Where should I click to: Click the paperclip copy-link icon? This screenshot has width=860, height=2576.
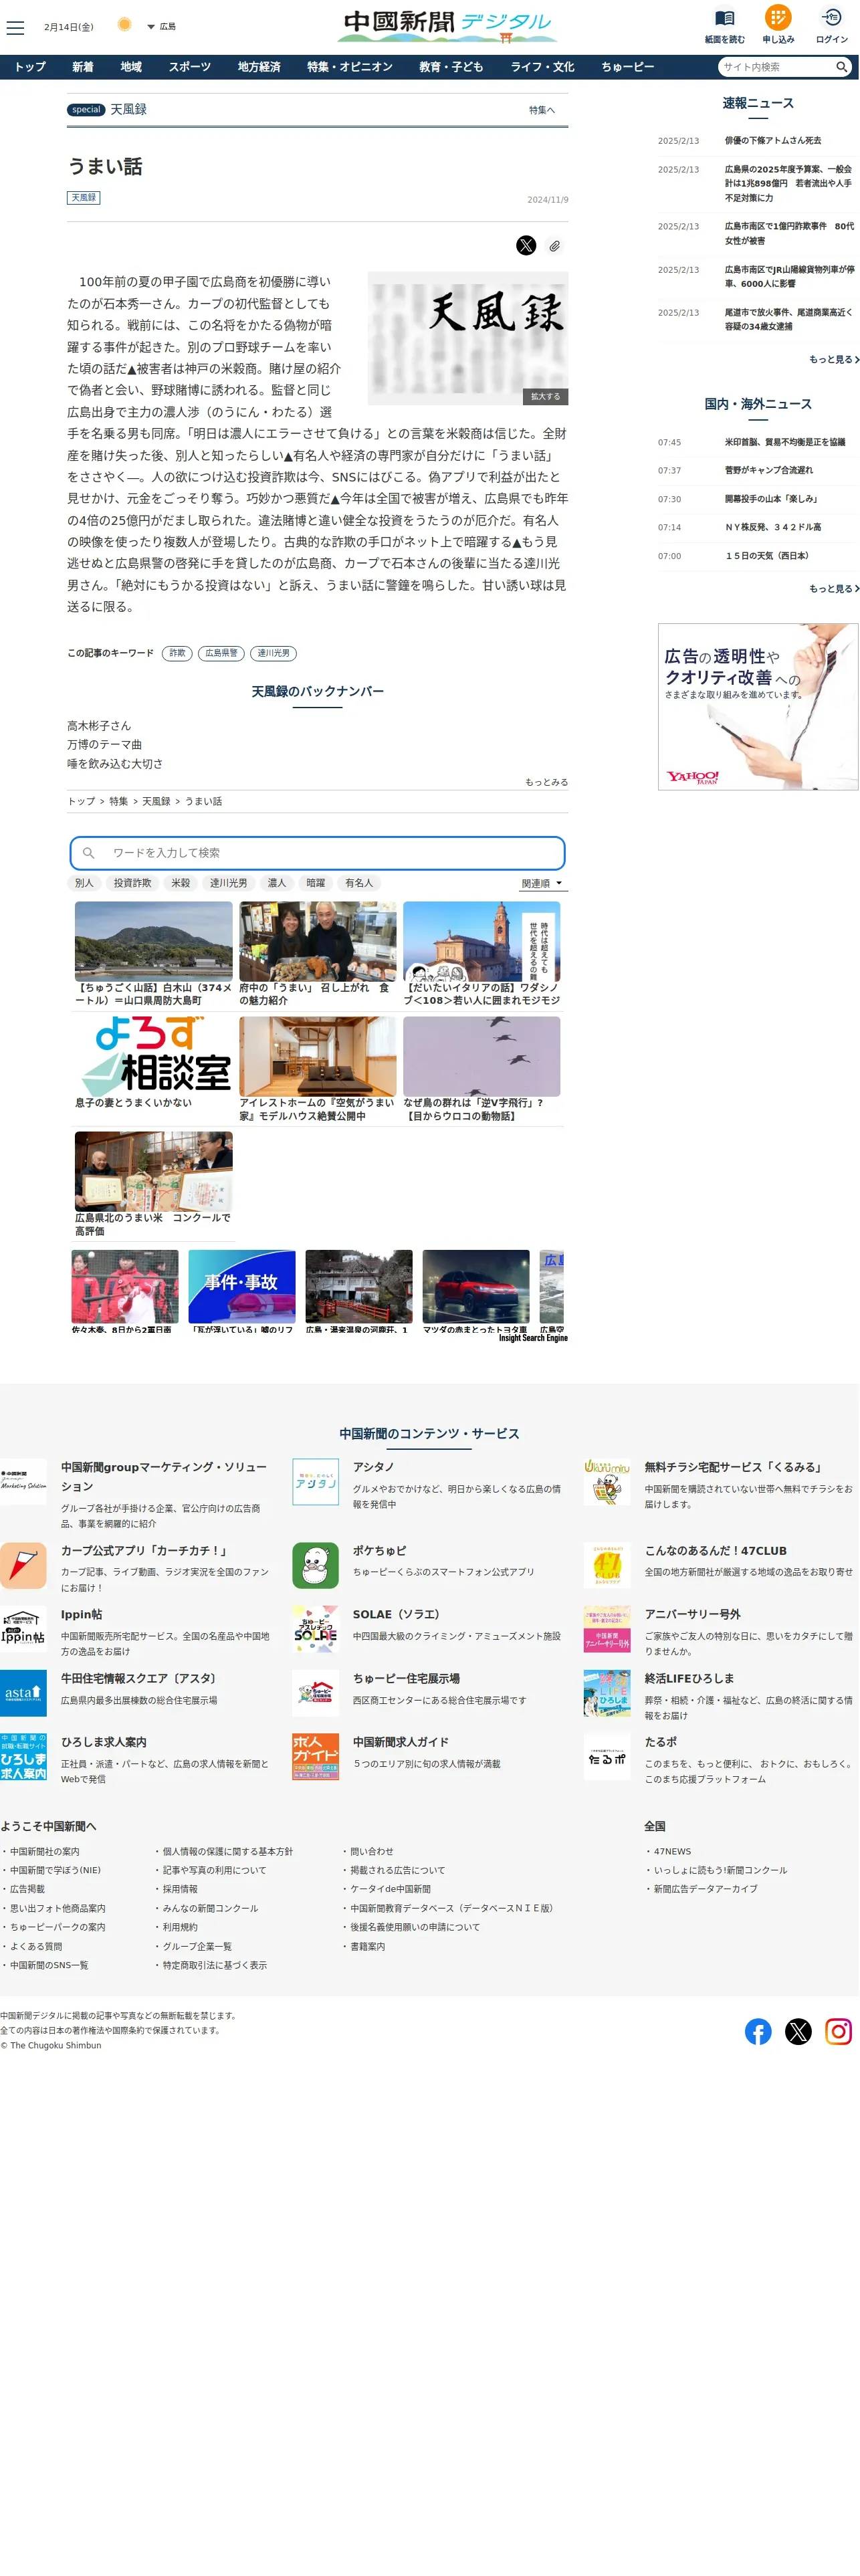pyautogui.click(x=555, y=246)
